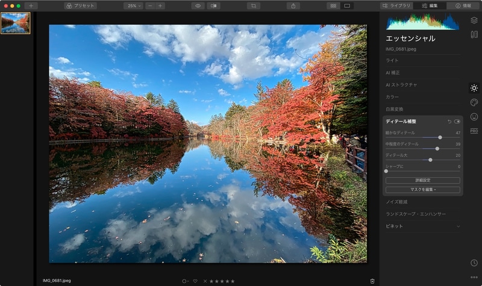
Task: Click the 20 value of ディテール大
Action: coord(458,155)
